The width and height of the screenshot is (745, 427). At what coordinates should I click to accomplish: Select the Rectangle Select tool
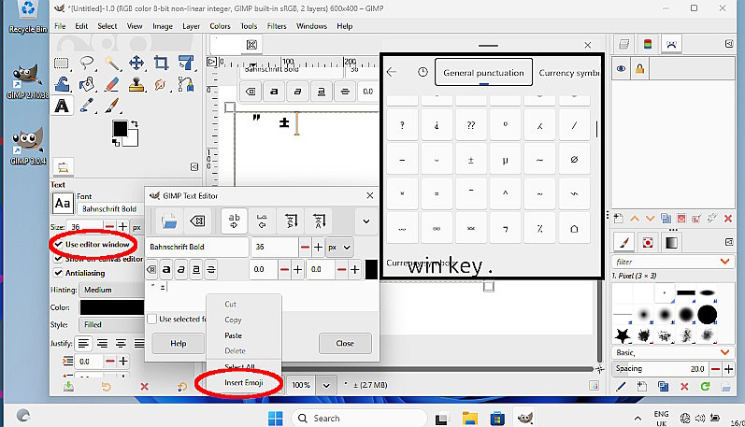coord(62,64)
